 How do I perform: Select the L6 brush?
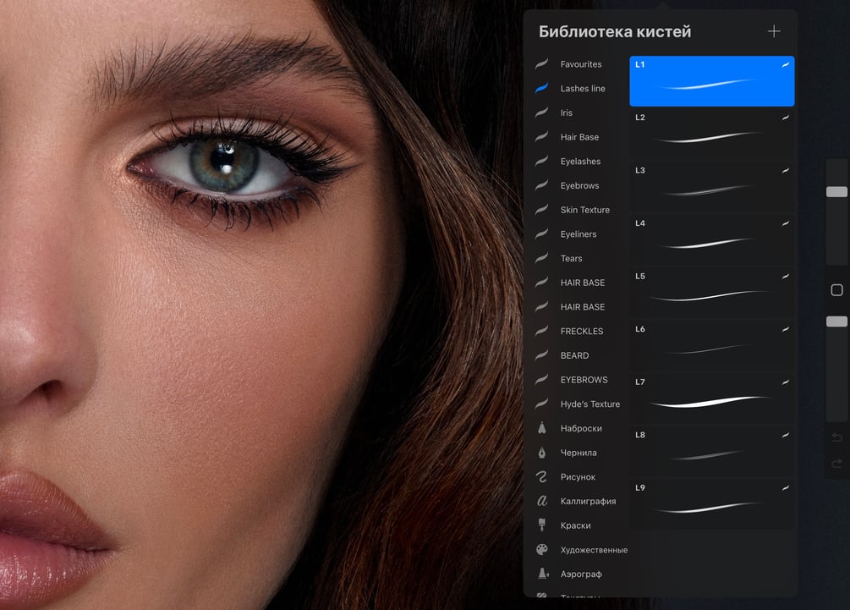[712, 345]
